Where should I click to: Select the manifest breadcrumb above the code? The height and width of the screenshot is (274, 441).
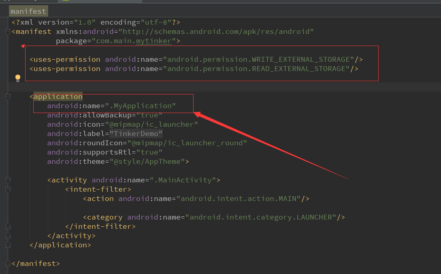[28, 11]
